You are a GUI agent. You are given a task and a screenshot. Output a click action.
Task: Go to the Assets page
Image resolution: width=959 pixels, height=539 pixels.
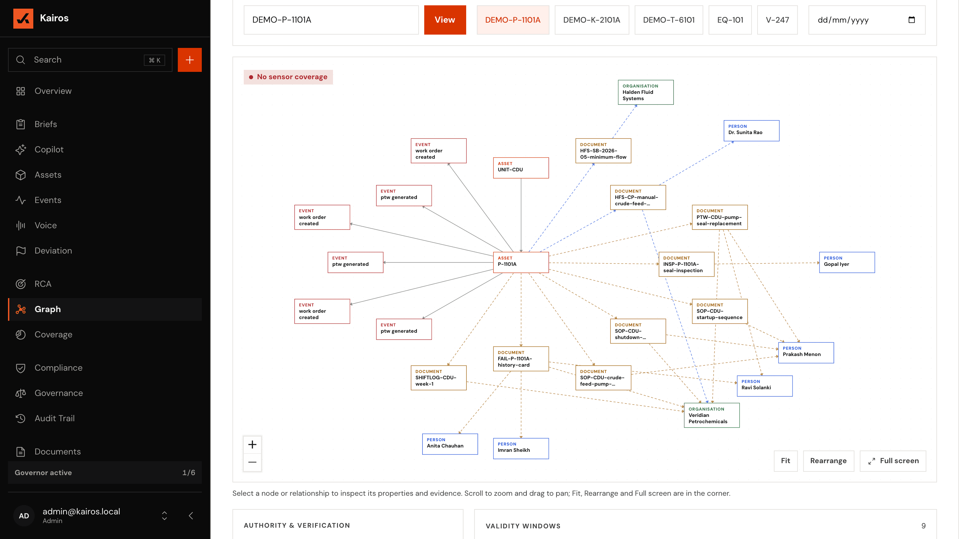click(x=105, y=174)
